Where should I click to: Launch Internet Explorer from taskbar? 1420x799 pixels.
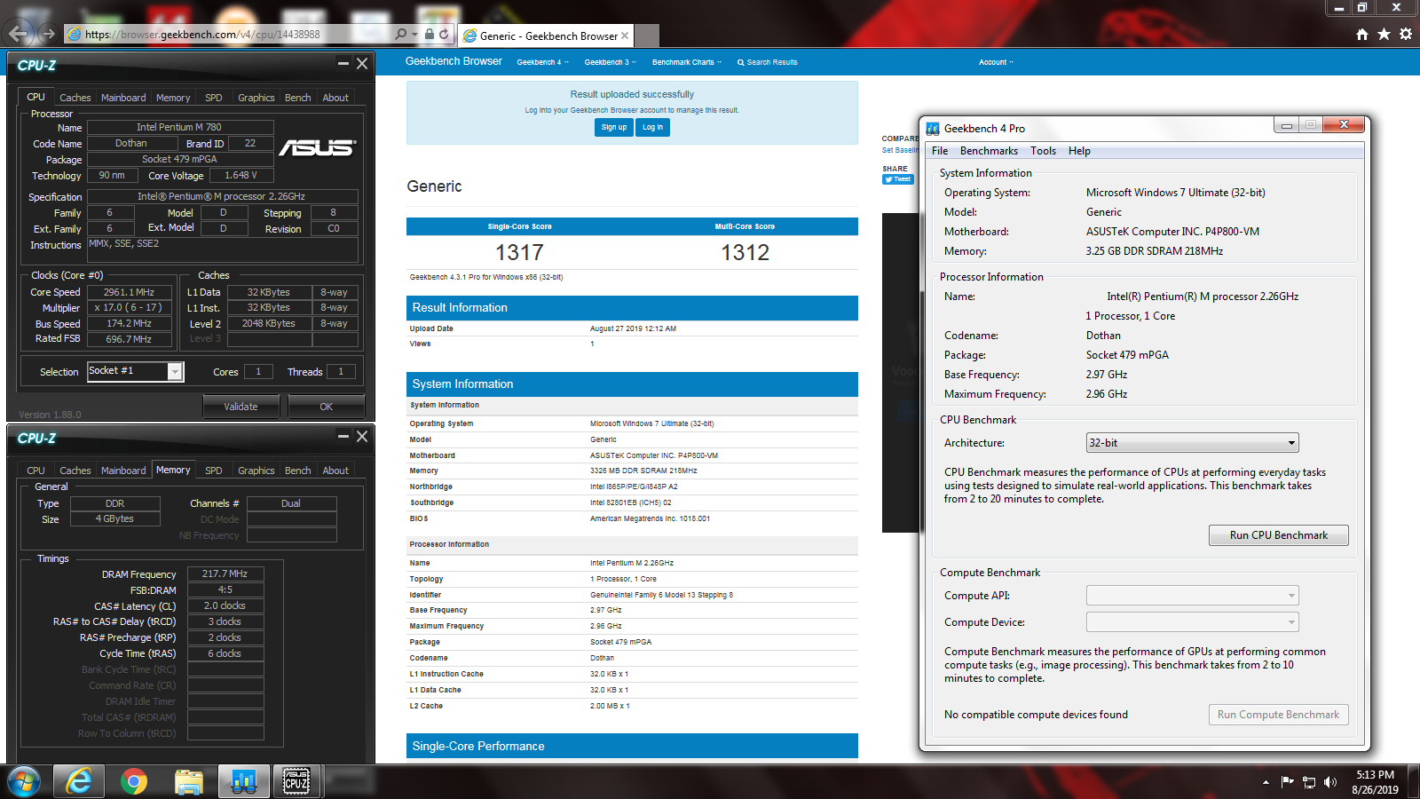tap(80, 781)
